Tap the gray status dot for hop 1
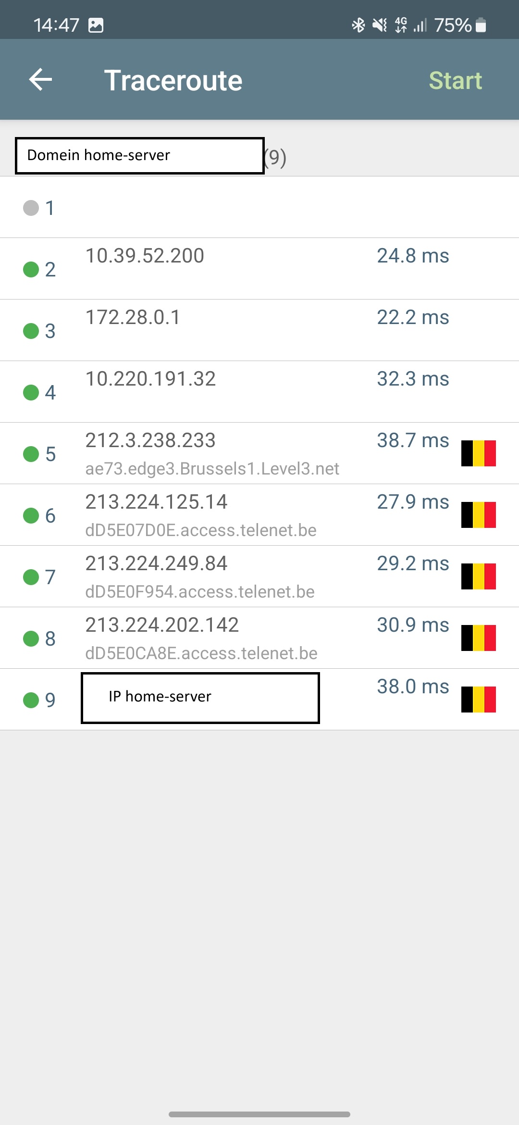 click(x=31, y=208)
